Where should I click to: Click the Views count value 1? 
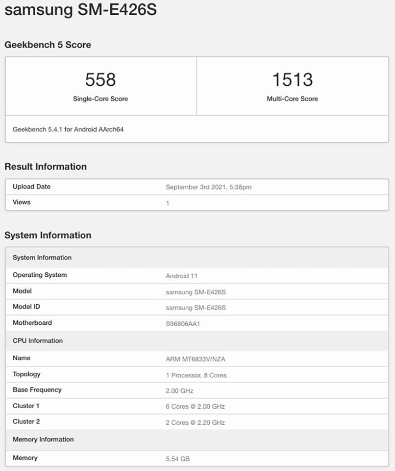(x=168, y=203)
